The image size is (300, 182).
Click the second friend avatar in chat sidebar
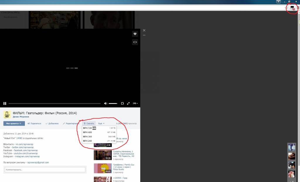pyautogui.click(x=292, y=156)
